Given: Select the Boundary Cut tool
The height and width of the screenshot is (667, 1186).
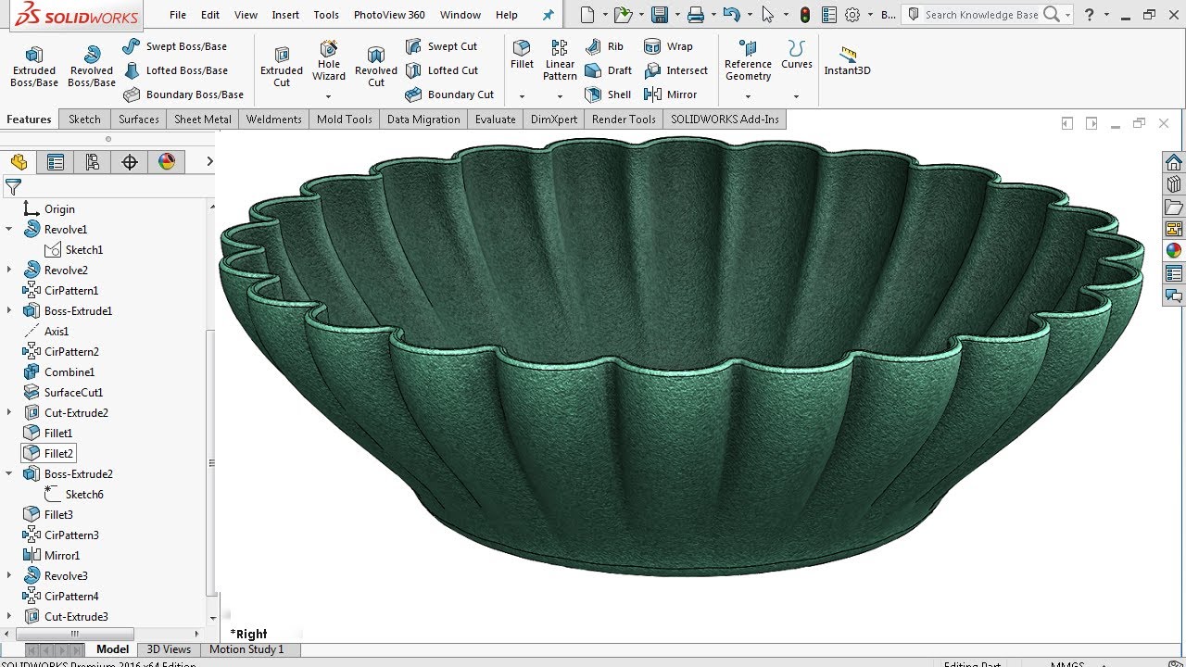Looking at the screenshot, I should point(449,94).
